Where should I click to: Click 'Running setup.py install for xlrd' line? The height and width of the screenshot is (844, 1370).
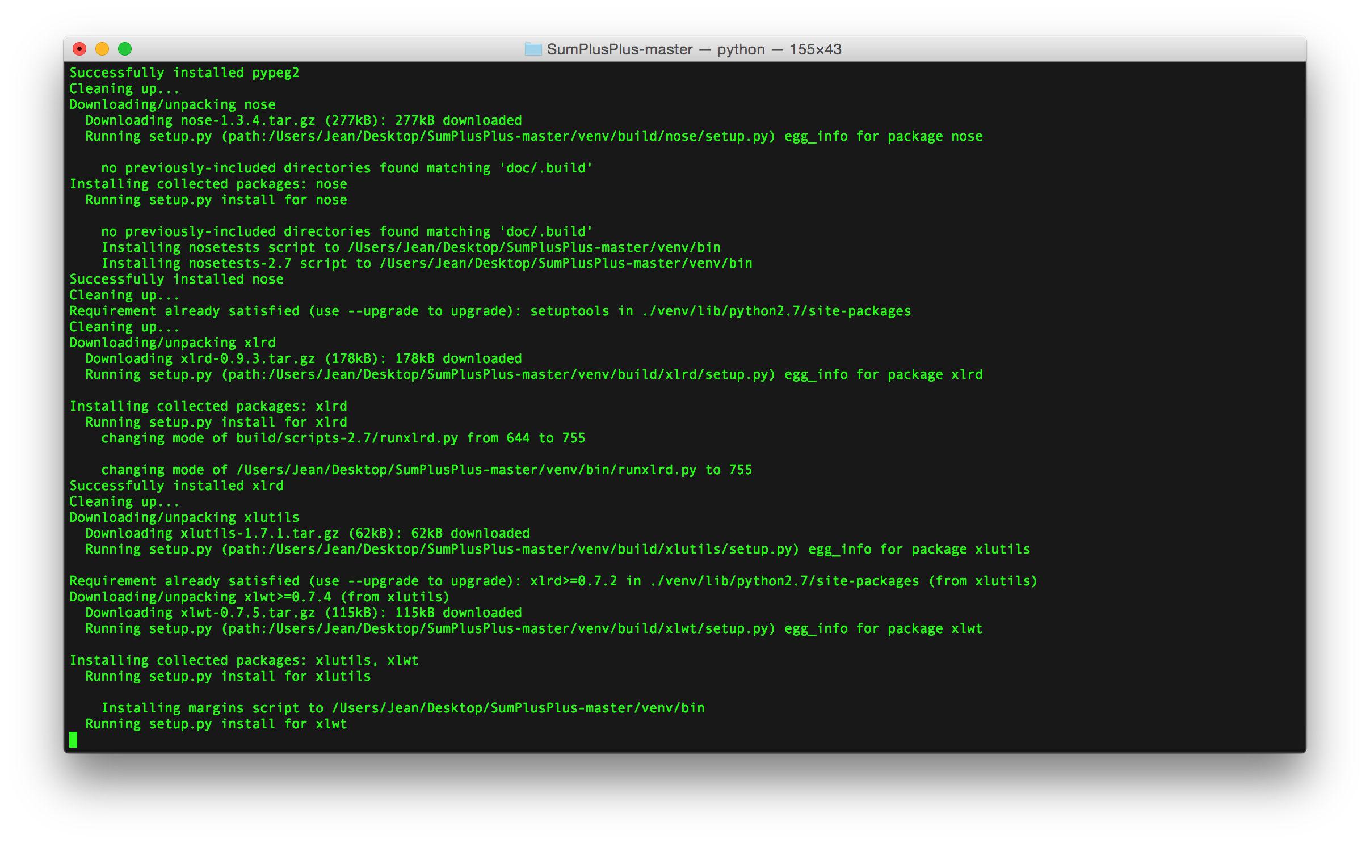pyautogui.click(x=216, y=422)
